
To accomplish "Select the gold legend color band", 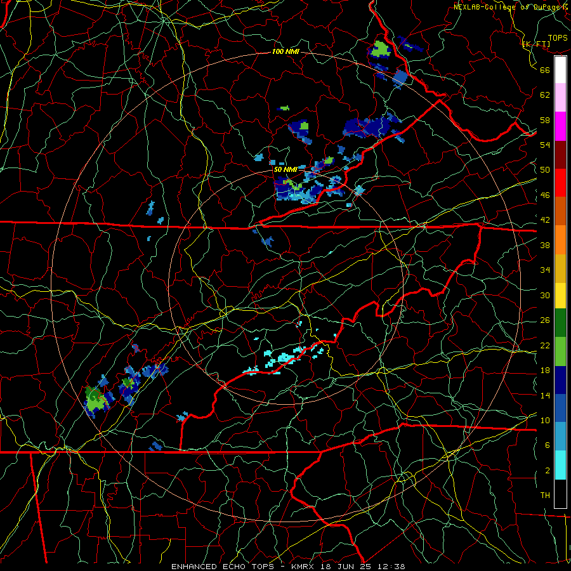I will (560, 268).
